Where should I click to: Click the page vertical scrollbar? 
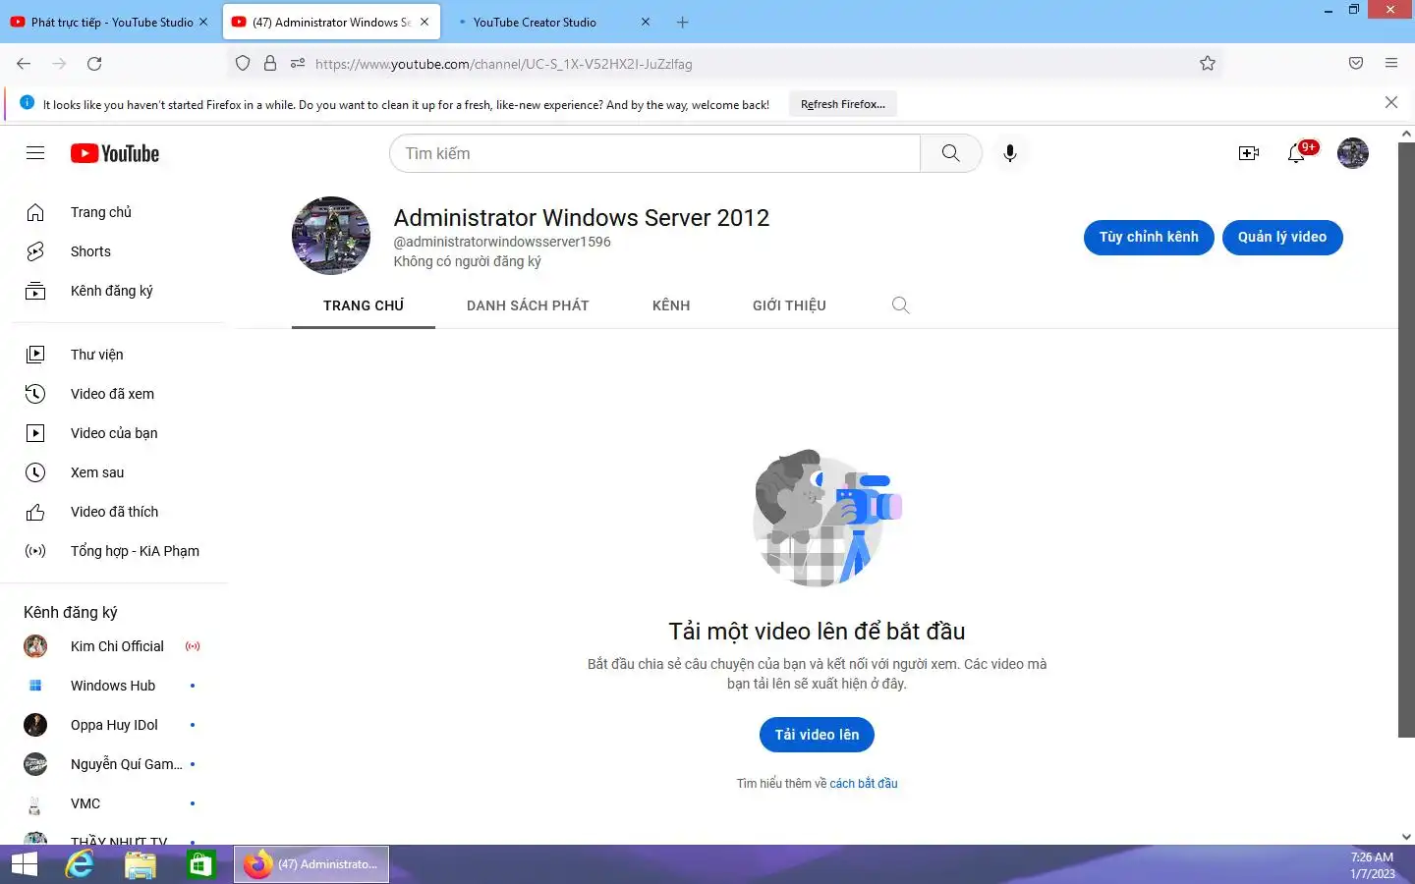pyautogui.click(x=1406, y=439)
